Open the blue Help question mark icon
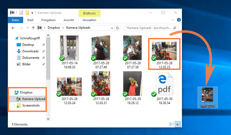 [x=179, y=20]
